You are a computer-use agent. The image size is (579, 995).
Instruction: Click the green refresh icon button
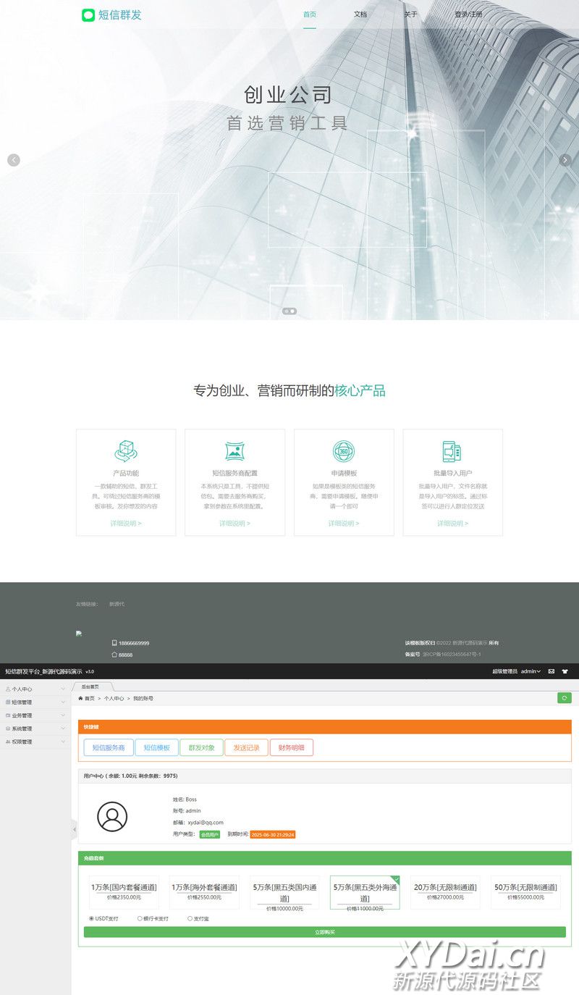[564, 698]
